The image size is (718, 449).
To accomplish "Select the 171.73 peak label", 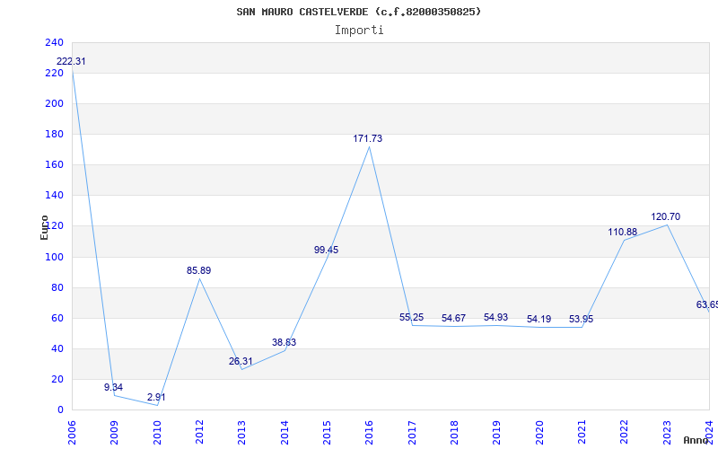I will coord(368,138).
